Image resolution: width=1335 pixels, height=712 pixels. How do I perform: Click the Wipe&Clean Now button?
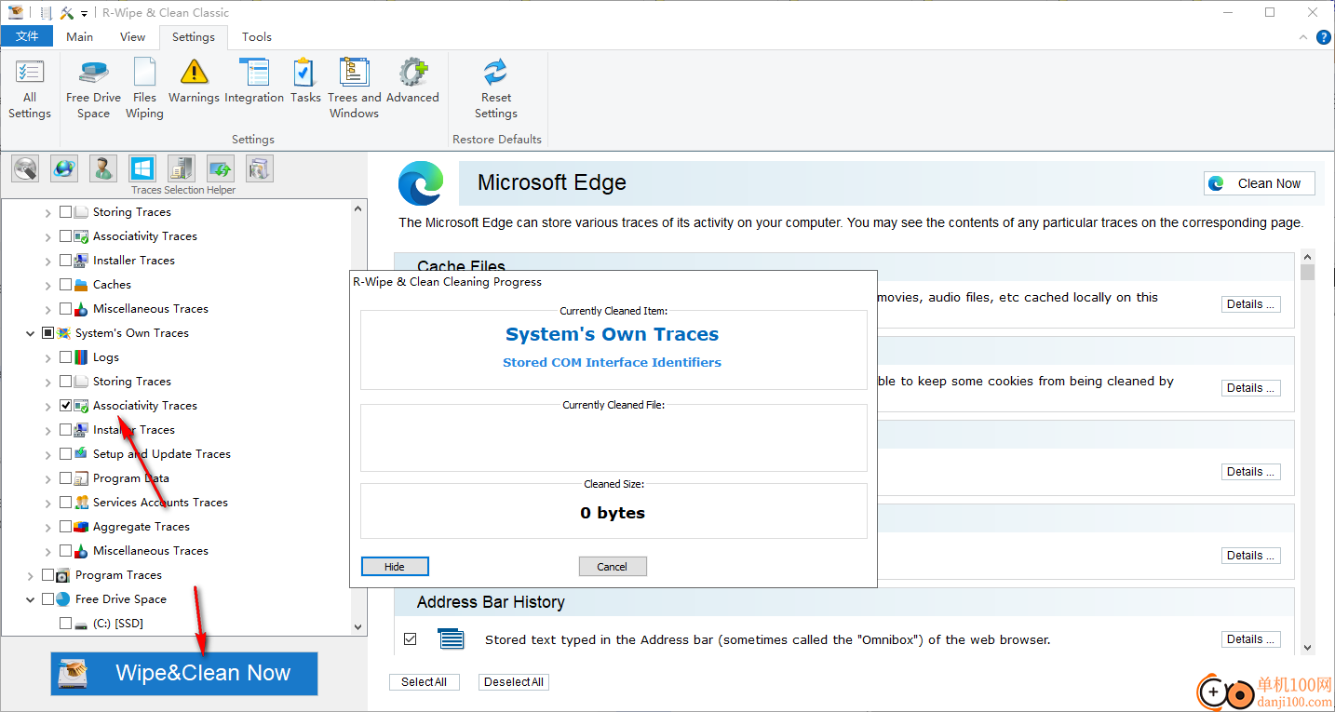[184, 673]
